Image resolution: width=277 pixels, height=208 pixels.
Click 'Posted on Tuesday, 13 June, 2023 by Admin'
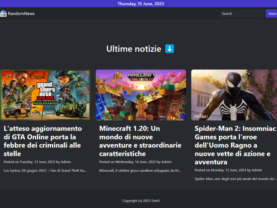(37, 162)
